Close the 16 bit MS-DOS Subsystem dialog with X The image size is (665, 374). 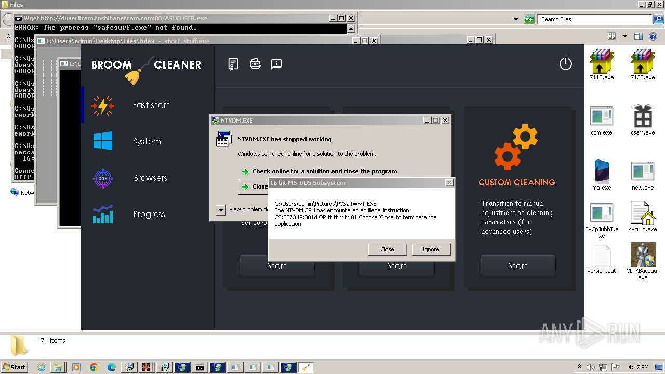click(x=449, y=183)
